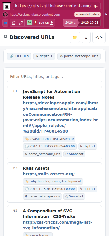The height and width of the screenshot is (236, 109).
Task: Click the javascript,mac,osx,yosemite tags chip
Action: (49, 139)
